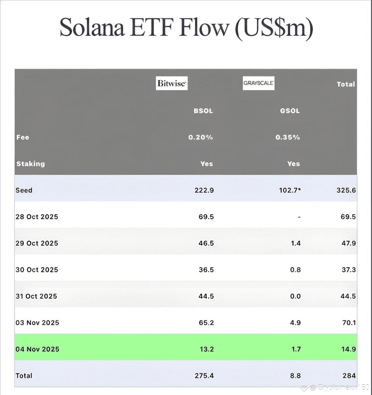Click the 275.4 BSOL total value

(x=204, y=376)
